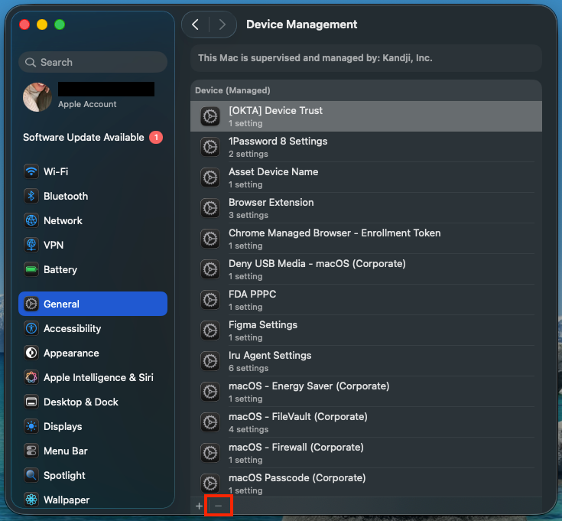
Task: Click gear icon of 1Password 8 Settings profile
Action: (210, 147)
